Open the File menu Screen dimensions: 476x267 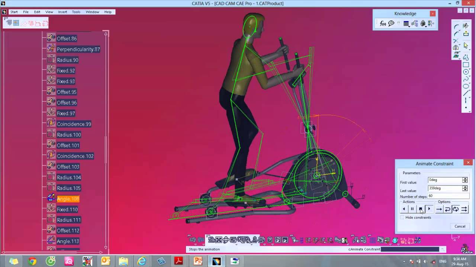(x=26, y=12)
